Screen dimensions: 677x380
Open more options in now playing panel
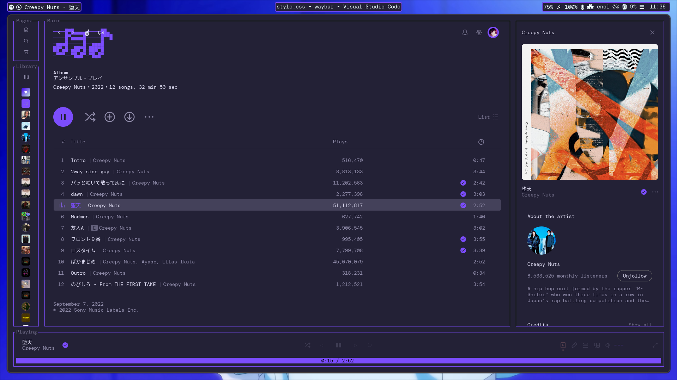click(655, 192)
